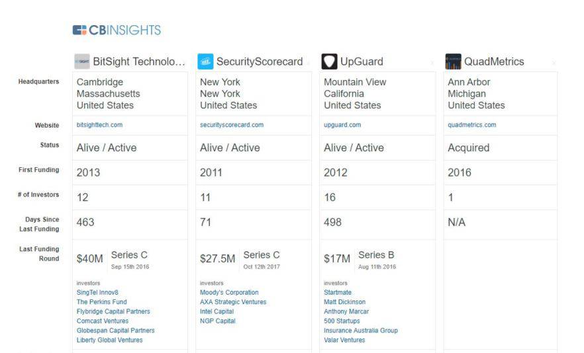View the Liberty Global Ventures investor
584x353 pixels.
[x=109, y=340]
